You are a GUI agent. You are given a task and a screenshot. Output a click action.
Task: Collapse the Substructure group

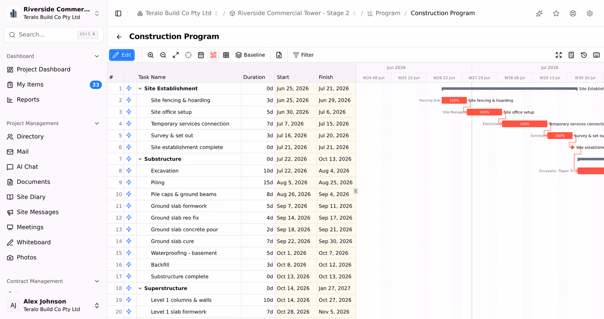(x=140, y=159)
